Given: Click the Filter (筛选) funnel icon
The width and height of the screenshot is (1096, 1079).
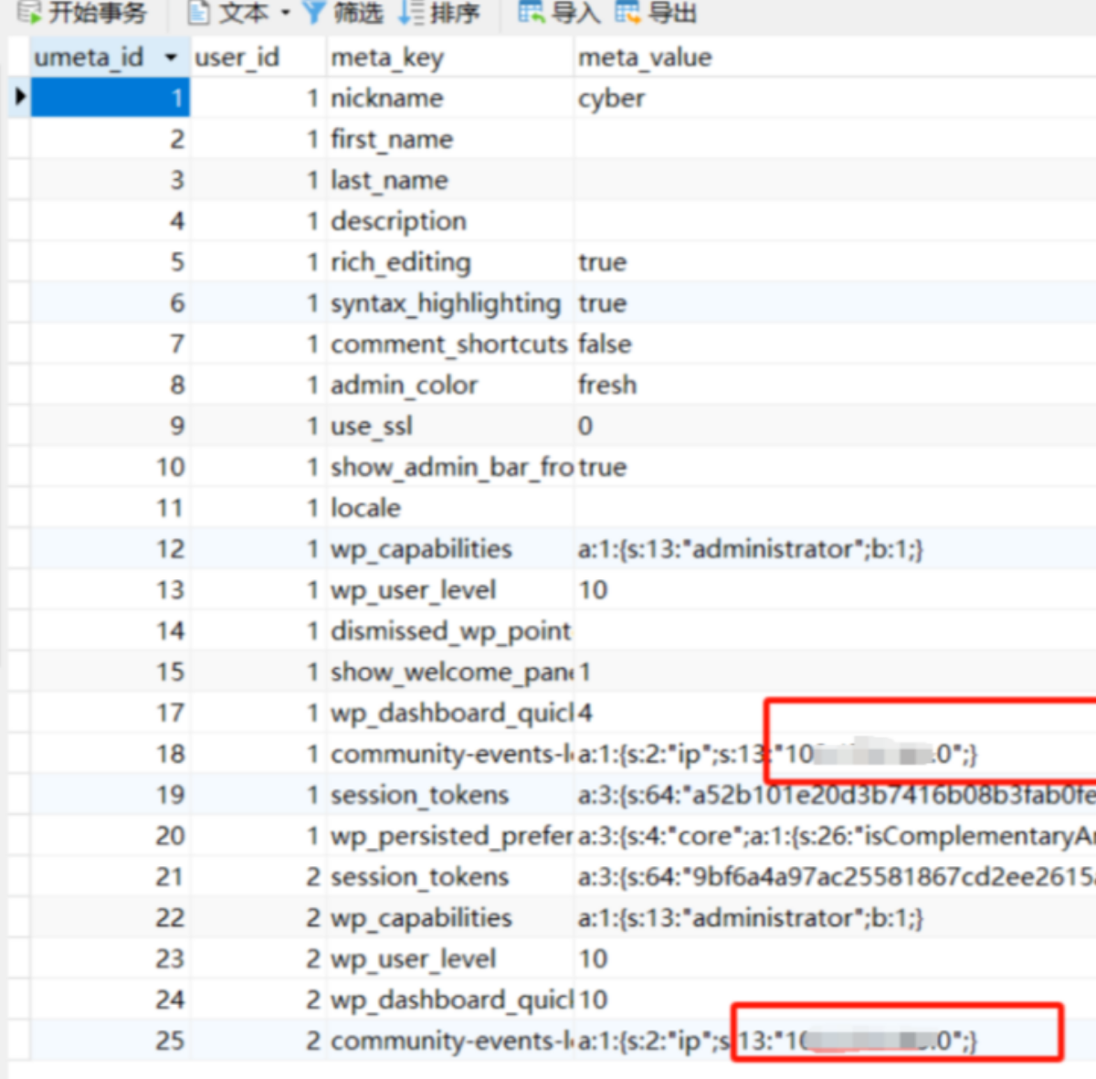Looking at the screenshot, I should tap(313, 12).
